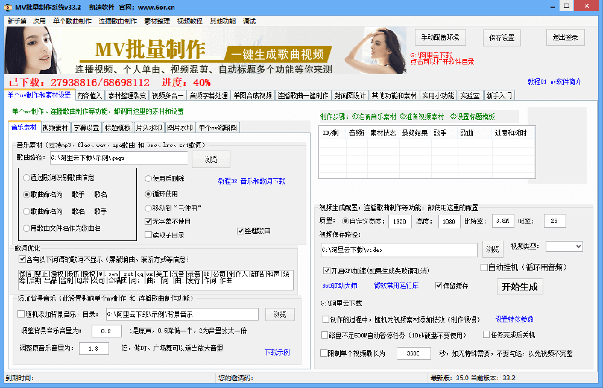Screen dimensions: 603x388
Task: Select the 循环使用 radio option
Action: coord(161,194)
